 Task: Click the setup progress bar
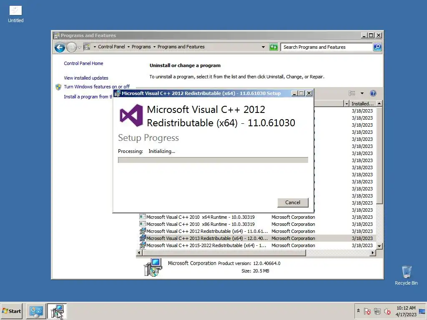pos(213,160)
